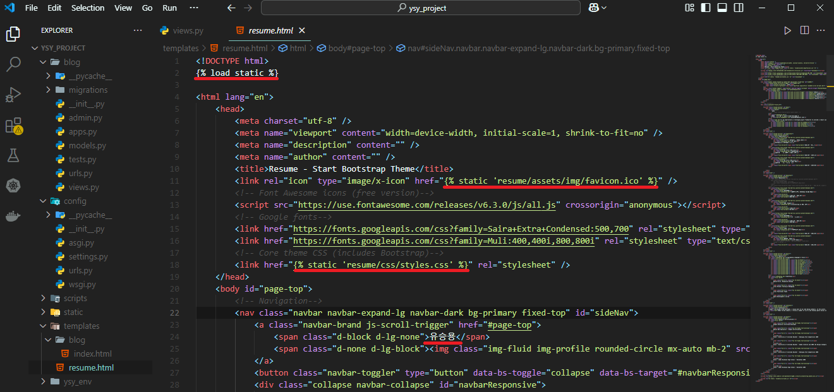Open the Go menu

tap(147, 8)
